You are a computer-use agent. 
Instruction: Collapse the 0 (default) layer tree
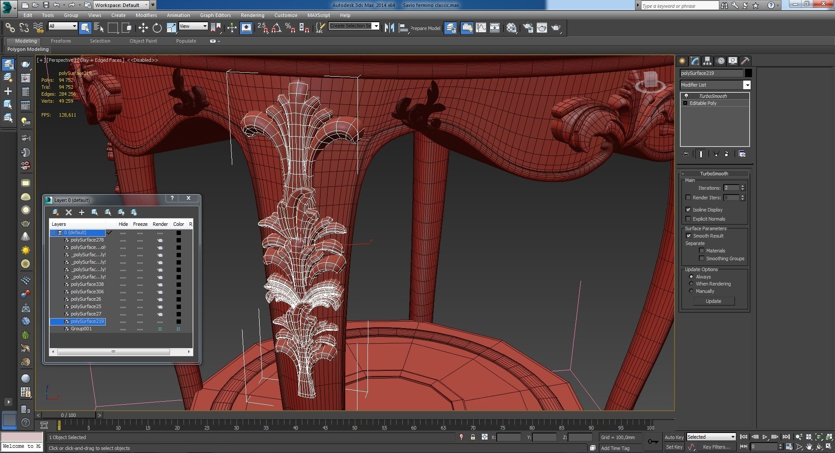point(53,233)
